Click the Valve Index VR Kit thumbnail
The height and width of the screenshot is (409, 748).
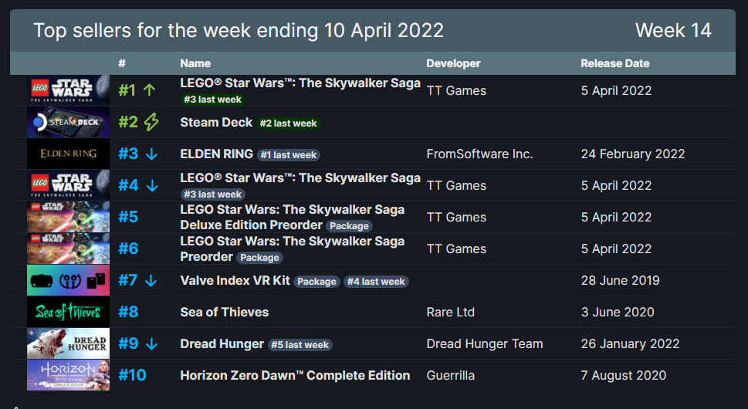[x=68, y=280]
